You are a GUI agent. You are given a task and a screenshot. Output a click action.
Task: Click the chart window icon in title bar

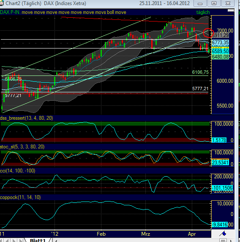point(2,3)
